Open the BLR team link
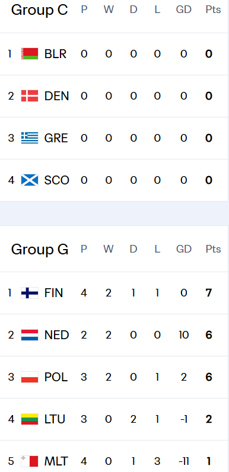 [x=55, y=54]
